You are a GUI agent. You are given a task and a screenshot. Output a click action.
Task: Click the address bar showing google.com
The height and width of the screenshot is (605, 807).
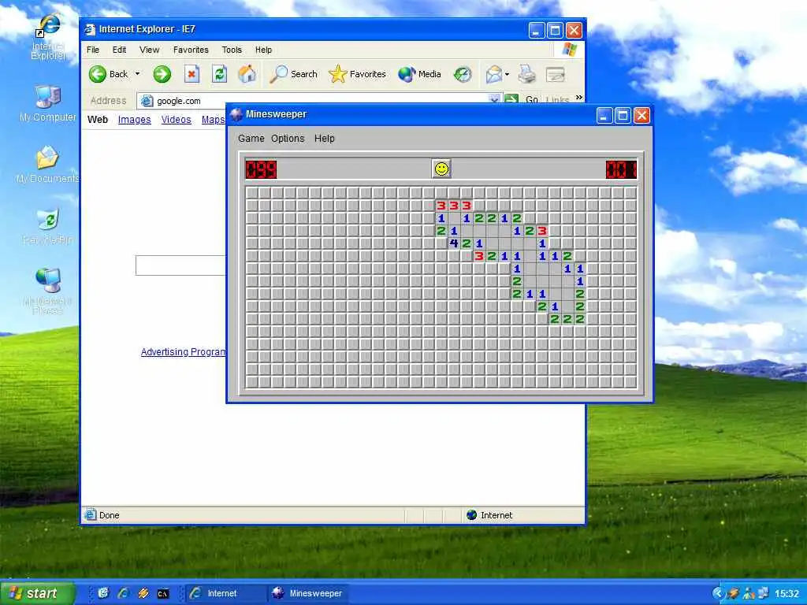(319, 101)
